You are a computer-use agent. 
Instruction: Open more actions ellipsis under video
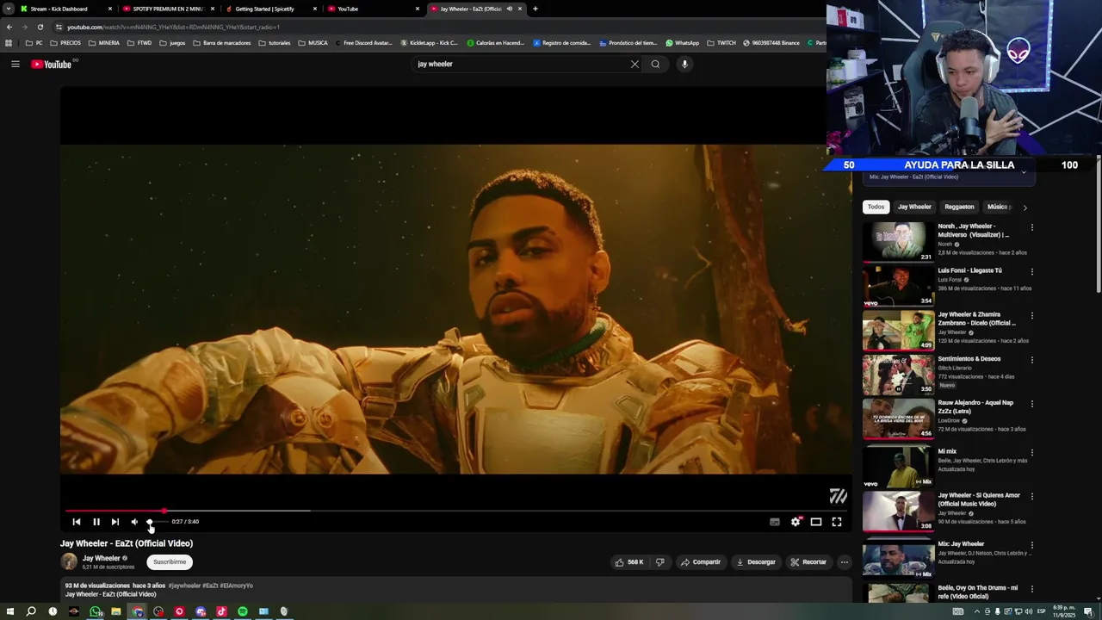(845, 562)
